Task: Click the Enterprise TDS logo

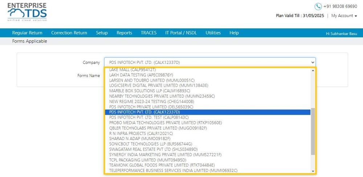Action: [x=27, y=12]
